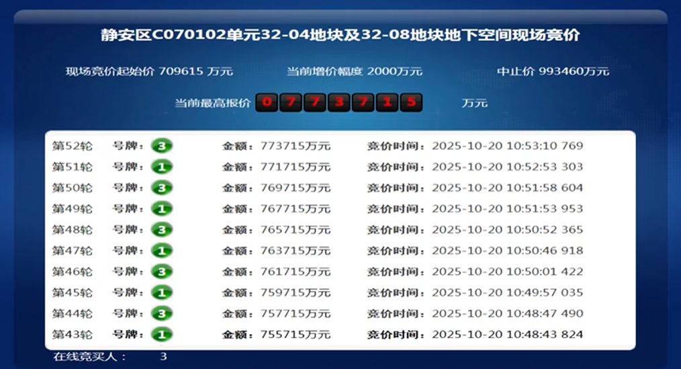Click the auction title for 静安区C070102单元
Screen dimensions: 681x369
coord(340,36)
